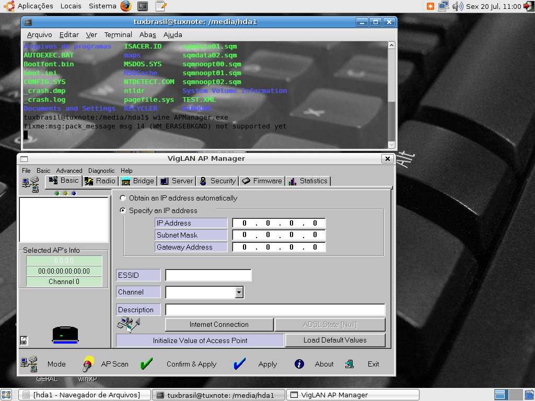Open the Arquivo menu in terminal
Viewport: 535px width, 401px height.
(x=39, y=34)
